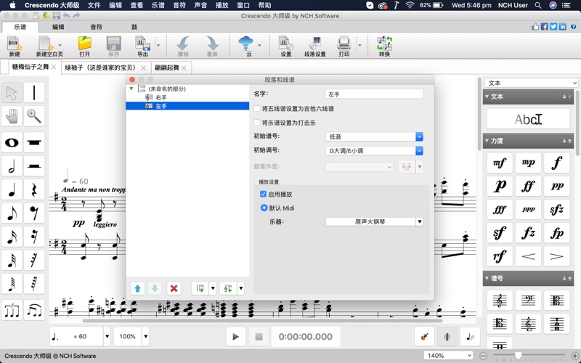Select the crescendo hairpin symbol
This screenshot has width=581, height=363.
(528, 256)
